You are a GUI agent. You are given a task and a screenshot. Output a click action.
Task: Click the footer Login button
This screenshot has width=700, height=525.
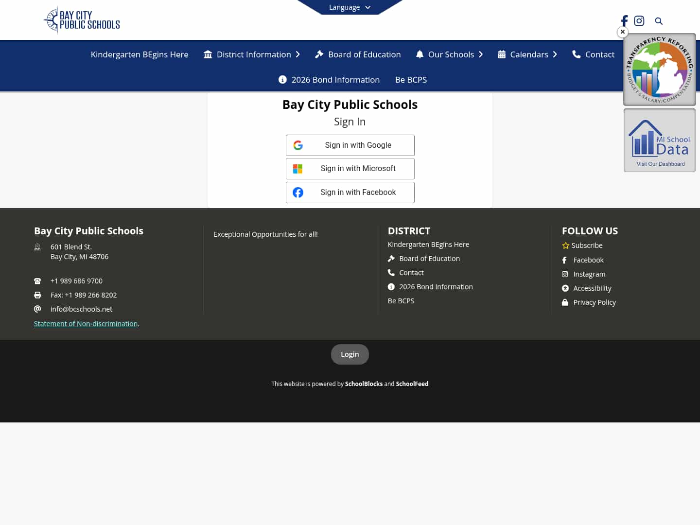click(350, 354)
